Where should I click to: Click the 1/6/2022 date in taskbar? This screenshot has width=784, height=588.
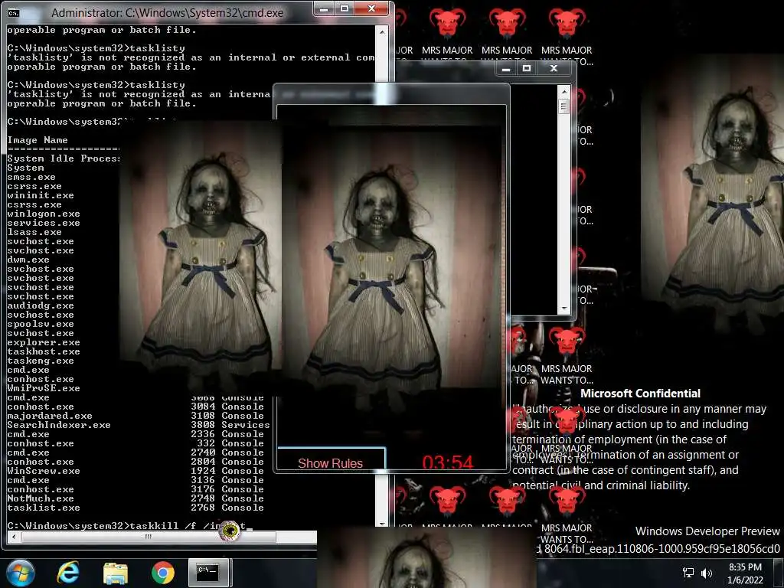745,580
